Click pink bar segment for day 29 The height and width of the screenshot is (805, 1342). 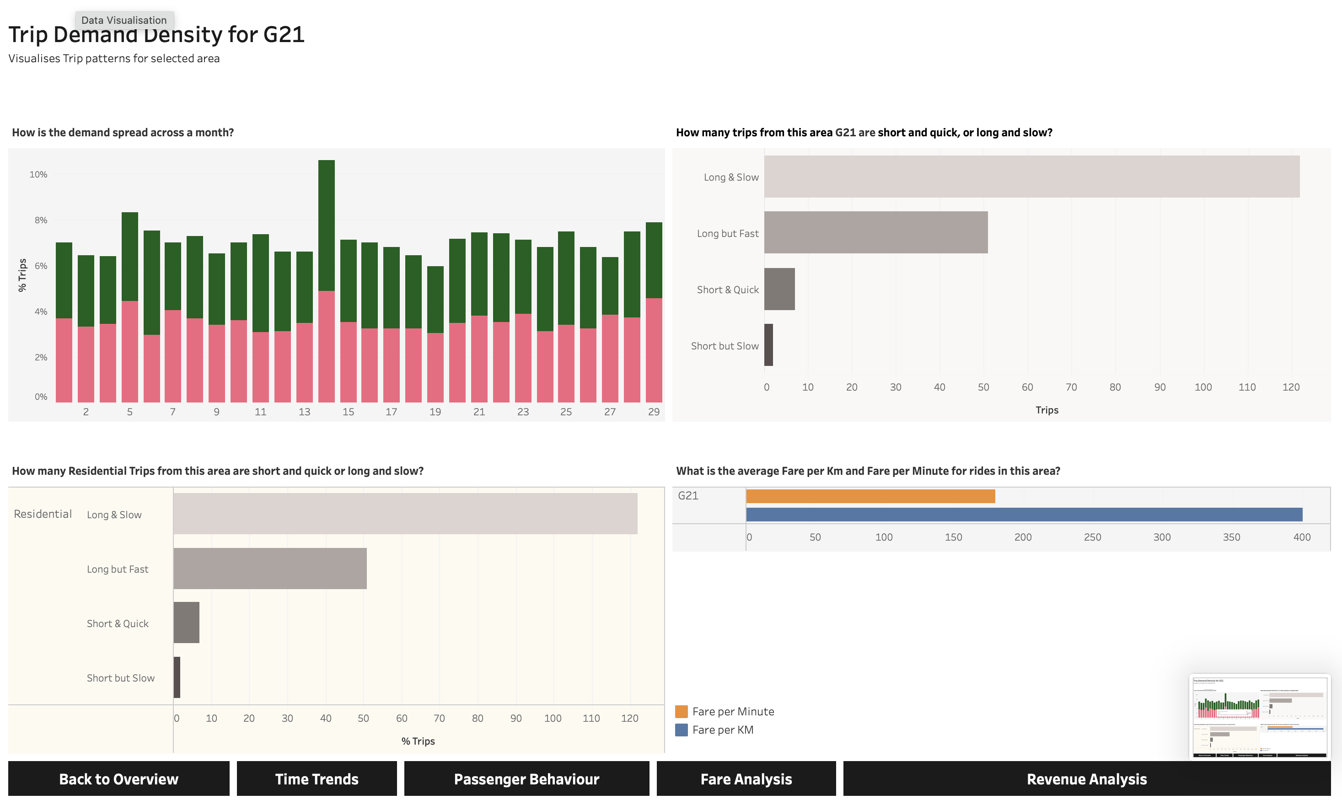tap(653, 350)
